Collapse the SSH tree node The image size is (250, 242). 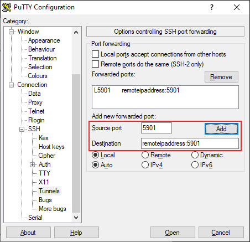(x=22, y=129)
